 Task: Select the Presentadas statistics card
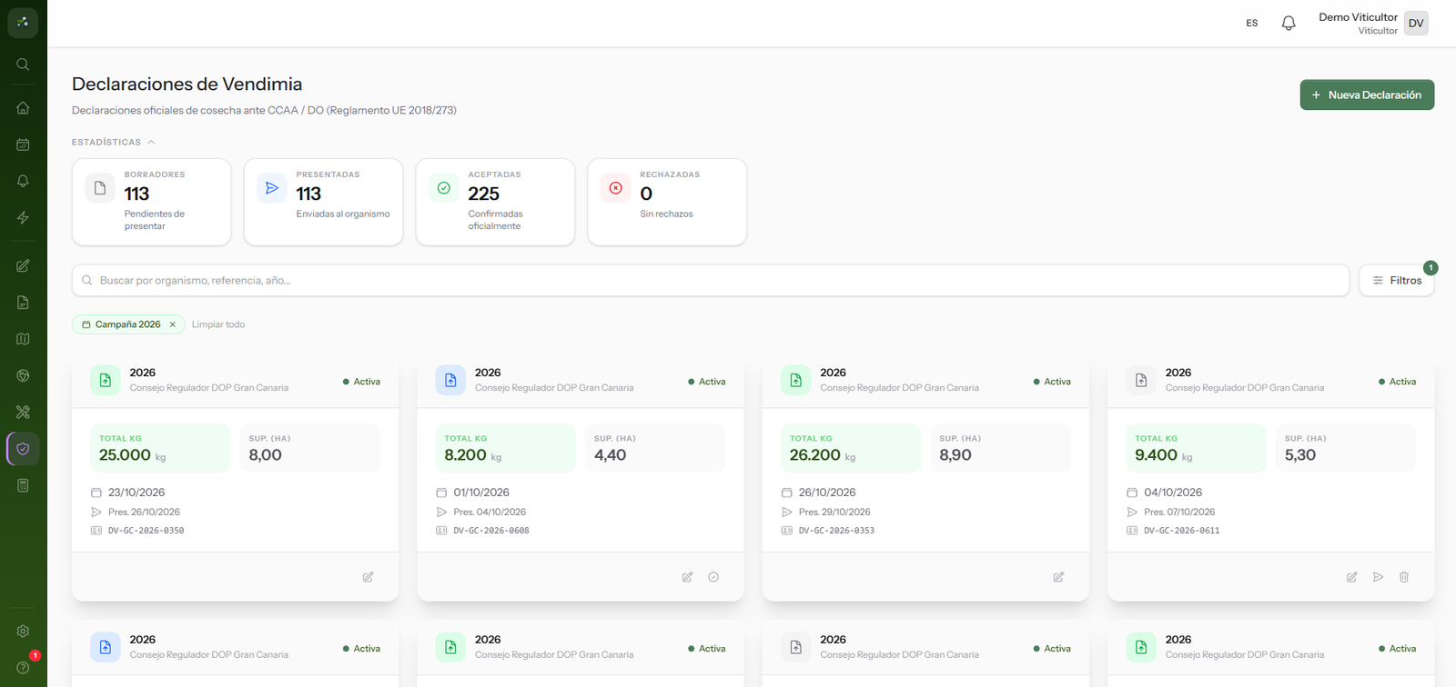point(323,202)
